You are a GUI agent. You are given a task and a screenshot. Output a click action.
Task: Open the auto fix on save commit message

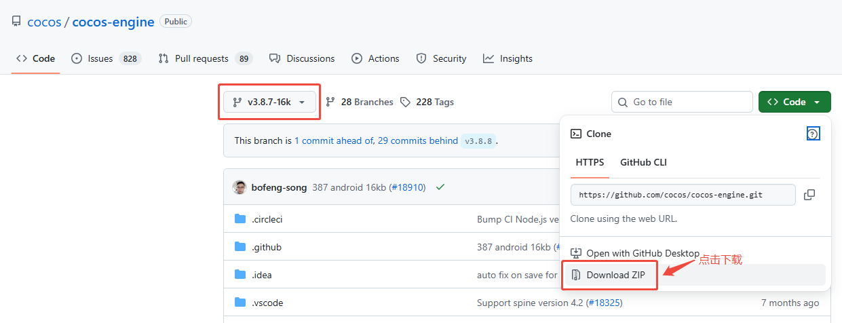tap(517, 275)
